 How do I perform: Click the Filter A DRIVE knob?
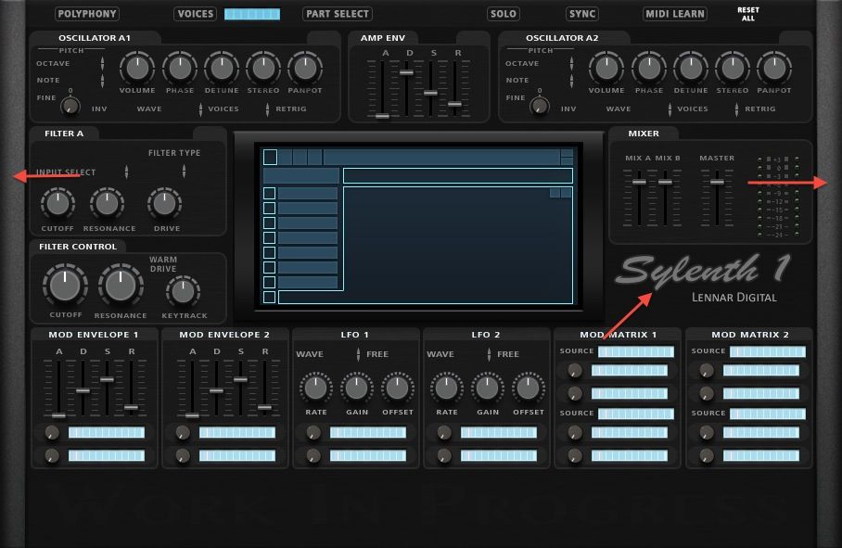(x=164, y=203)
